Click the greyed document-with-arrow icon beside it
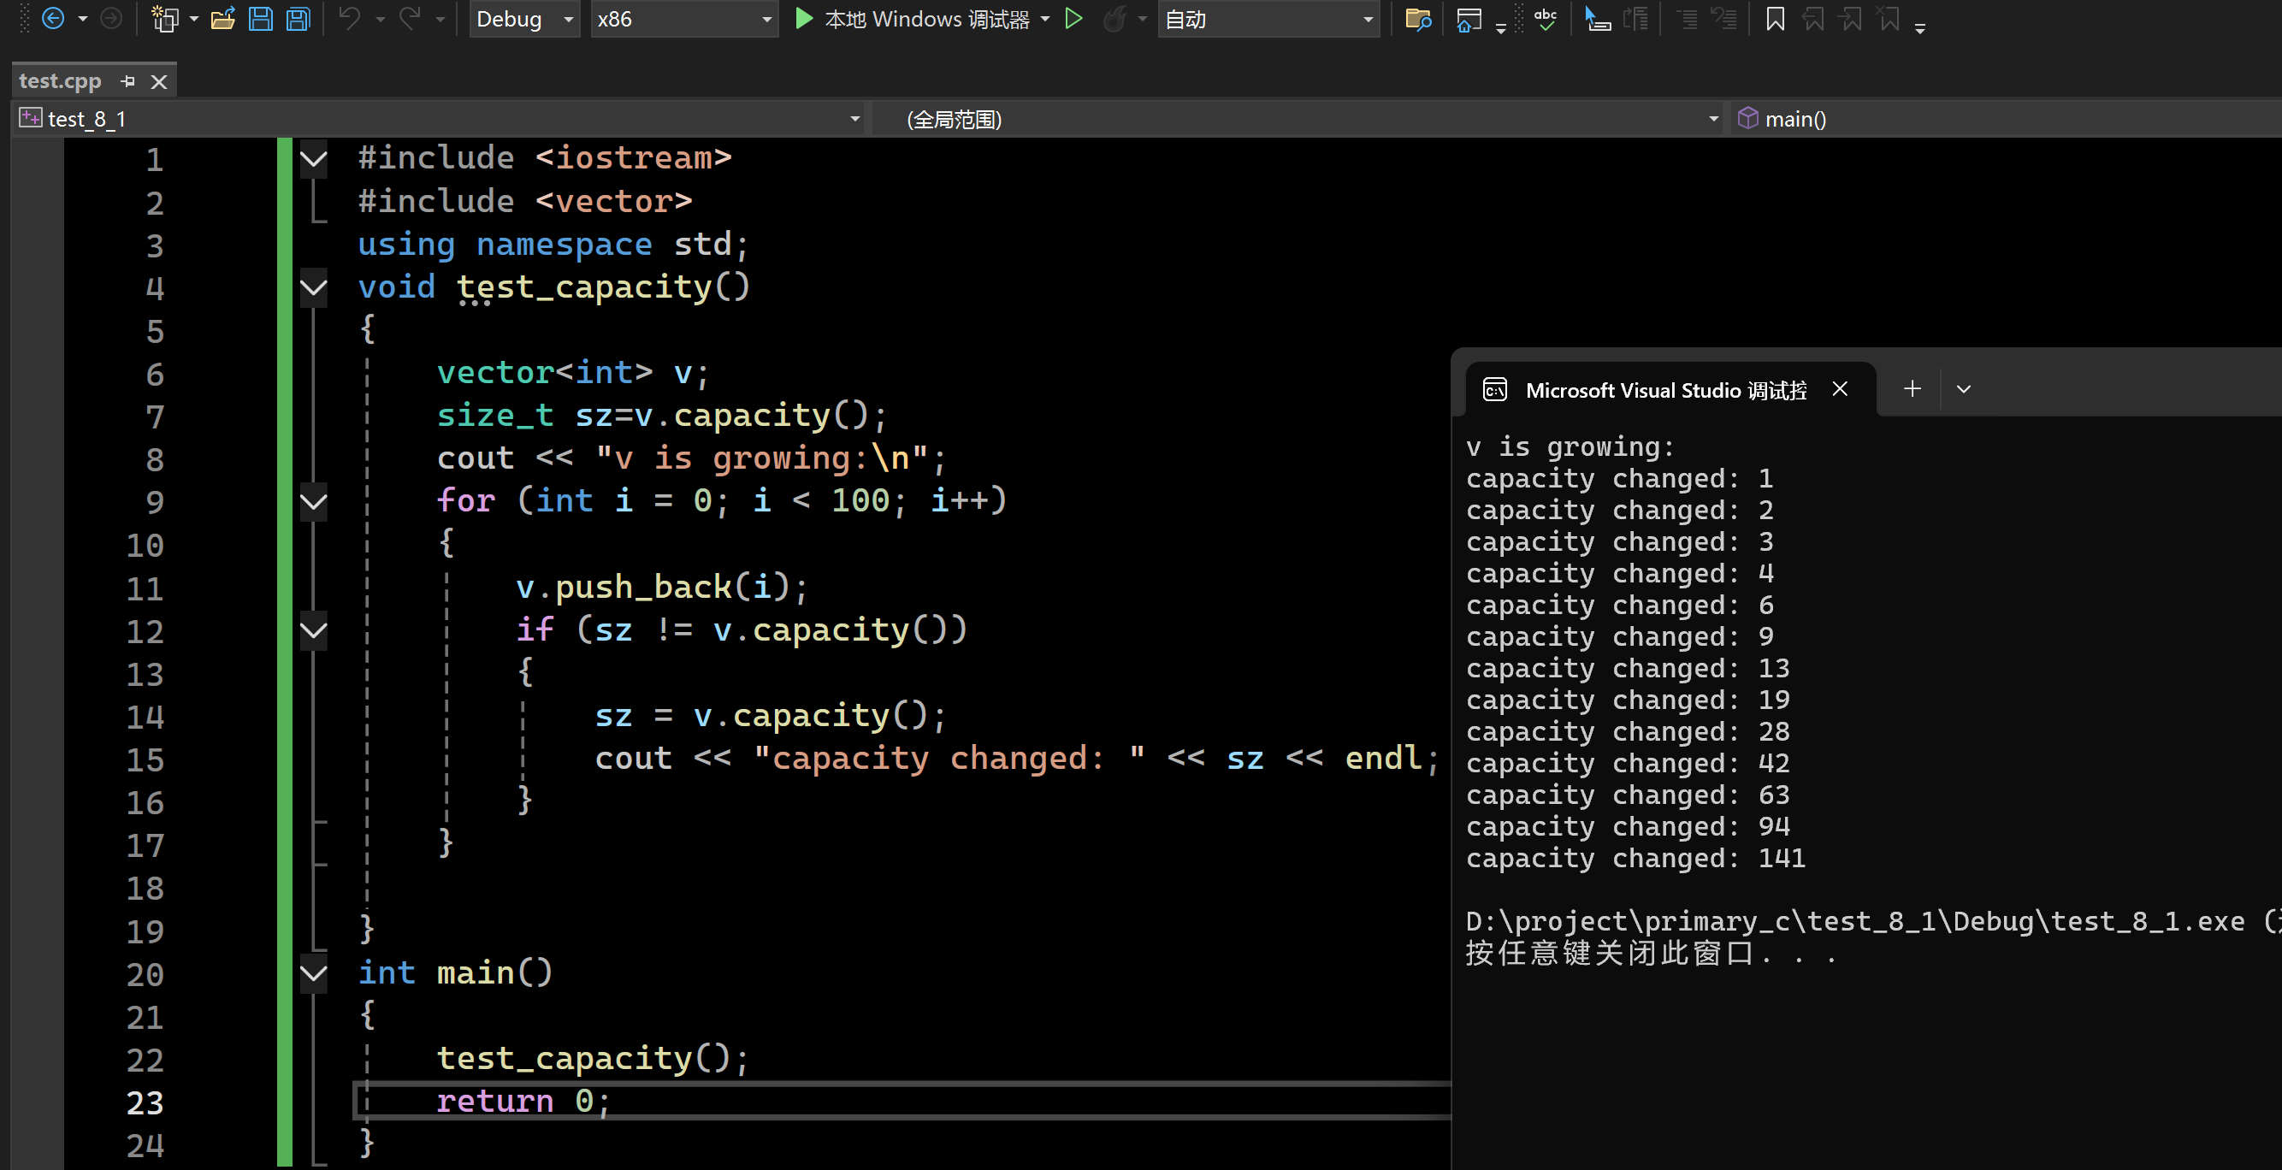 pos(1636,19)
